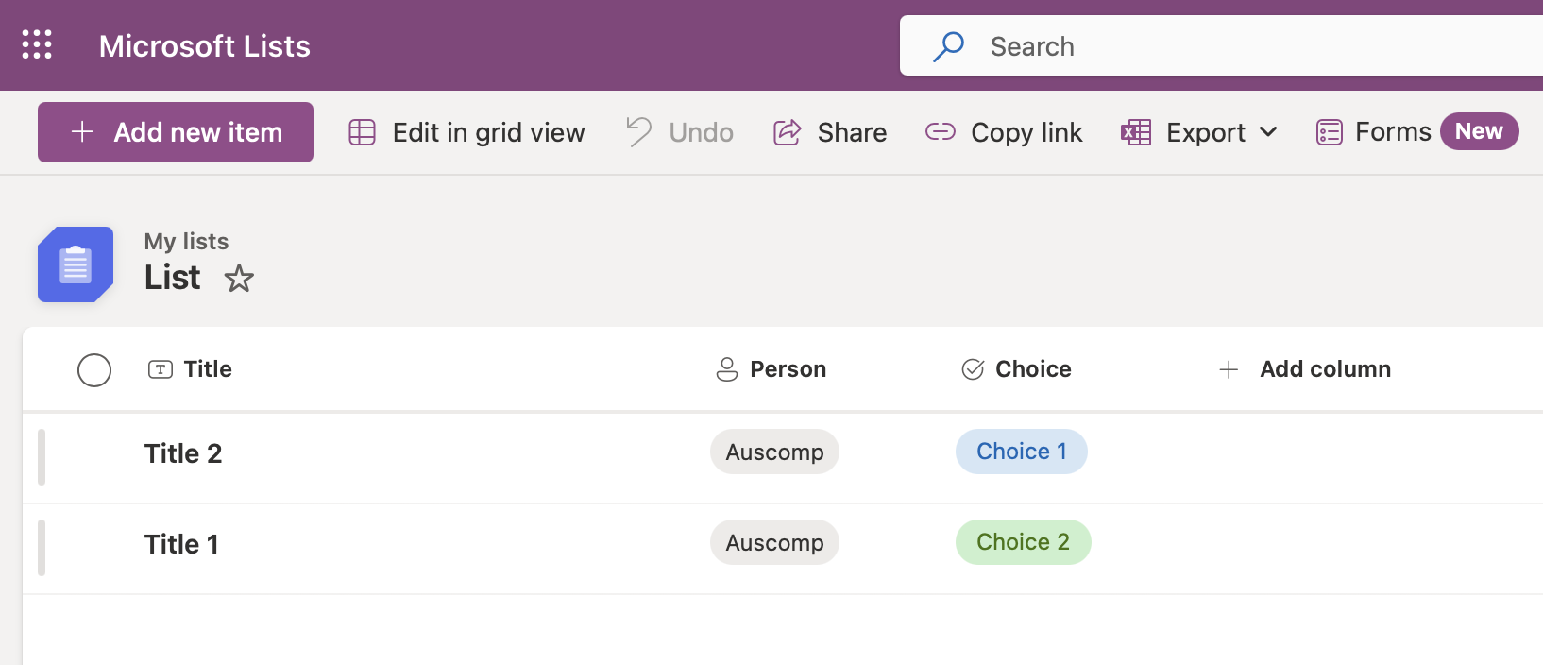Click the Forms icon in toolbar
The height and width of the screenshot is (665, 1543).
(x=1329, y=132)
